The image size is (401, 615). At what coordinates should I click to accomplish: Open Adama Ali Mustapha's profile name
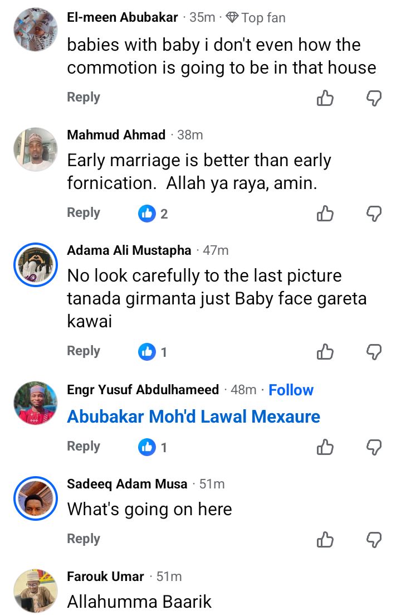tap(129, 250)
